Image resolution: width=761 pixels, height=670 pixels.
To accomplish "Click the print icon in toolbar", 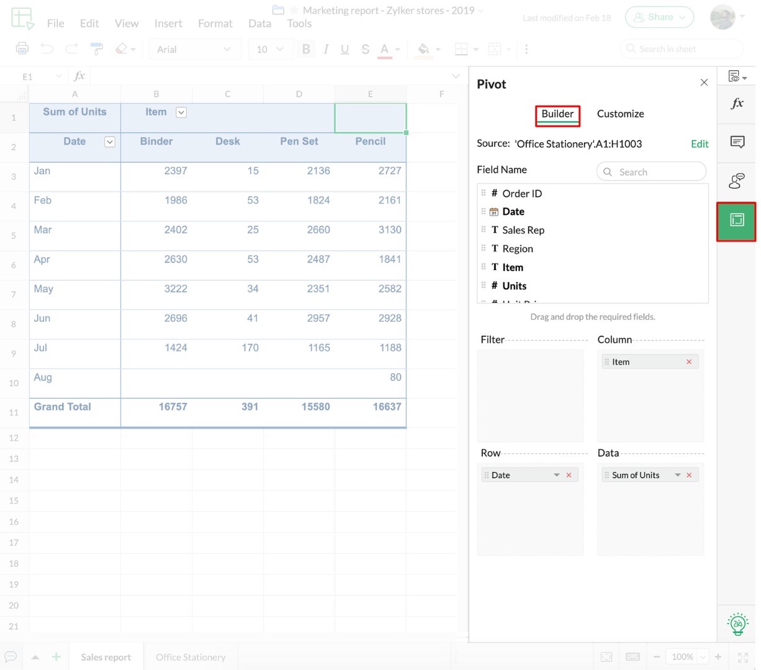I will click(22, 48).
